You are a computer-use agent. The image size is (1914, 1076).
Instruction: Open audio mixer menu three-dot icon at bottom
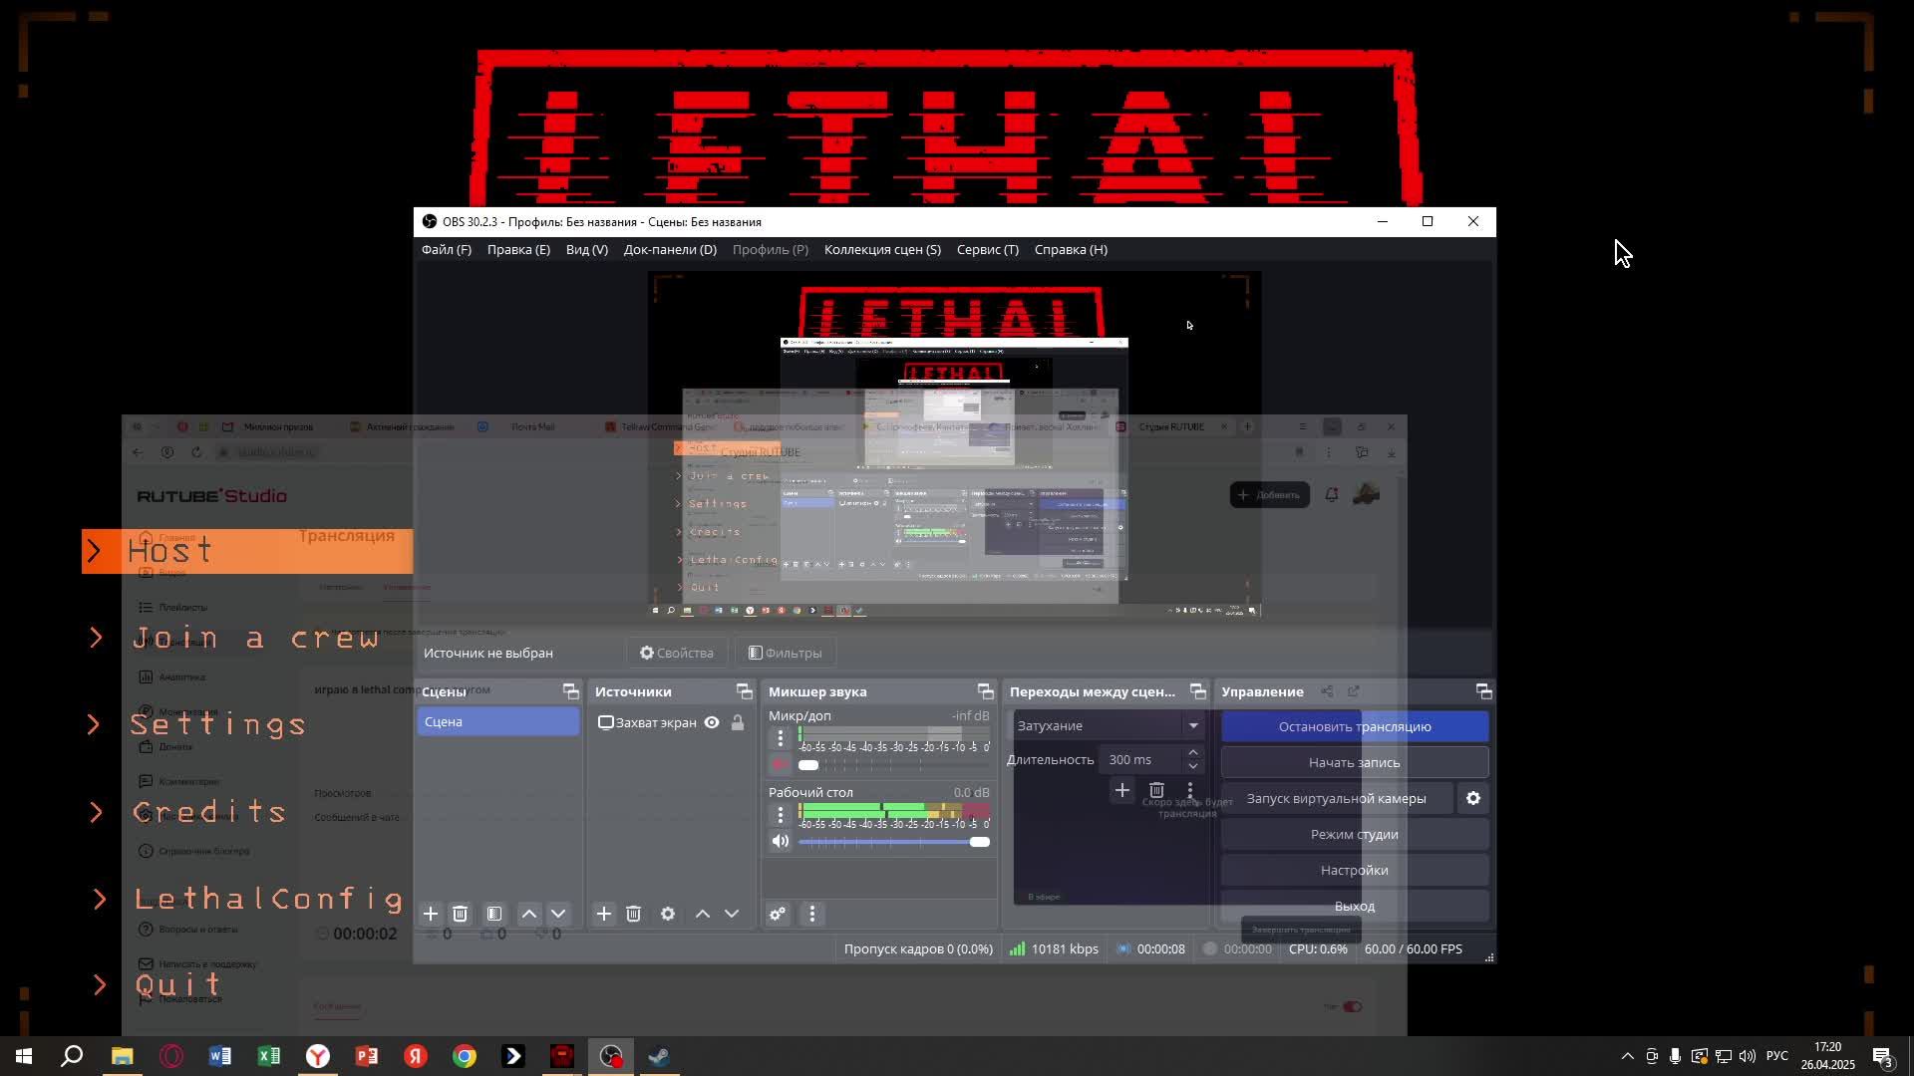pos(812,914)
